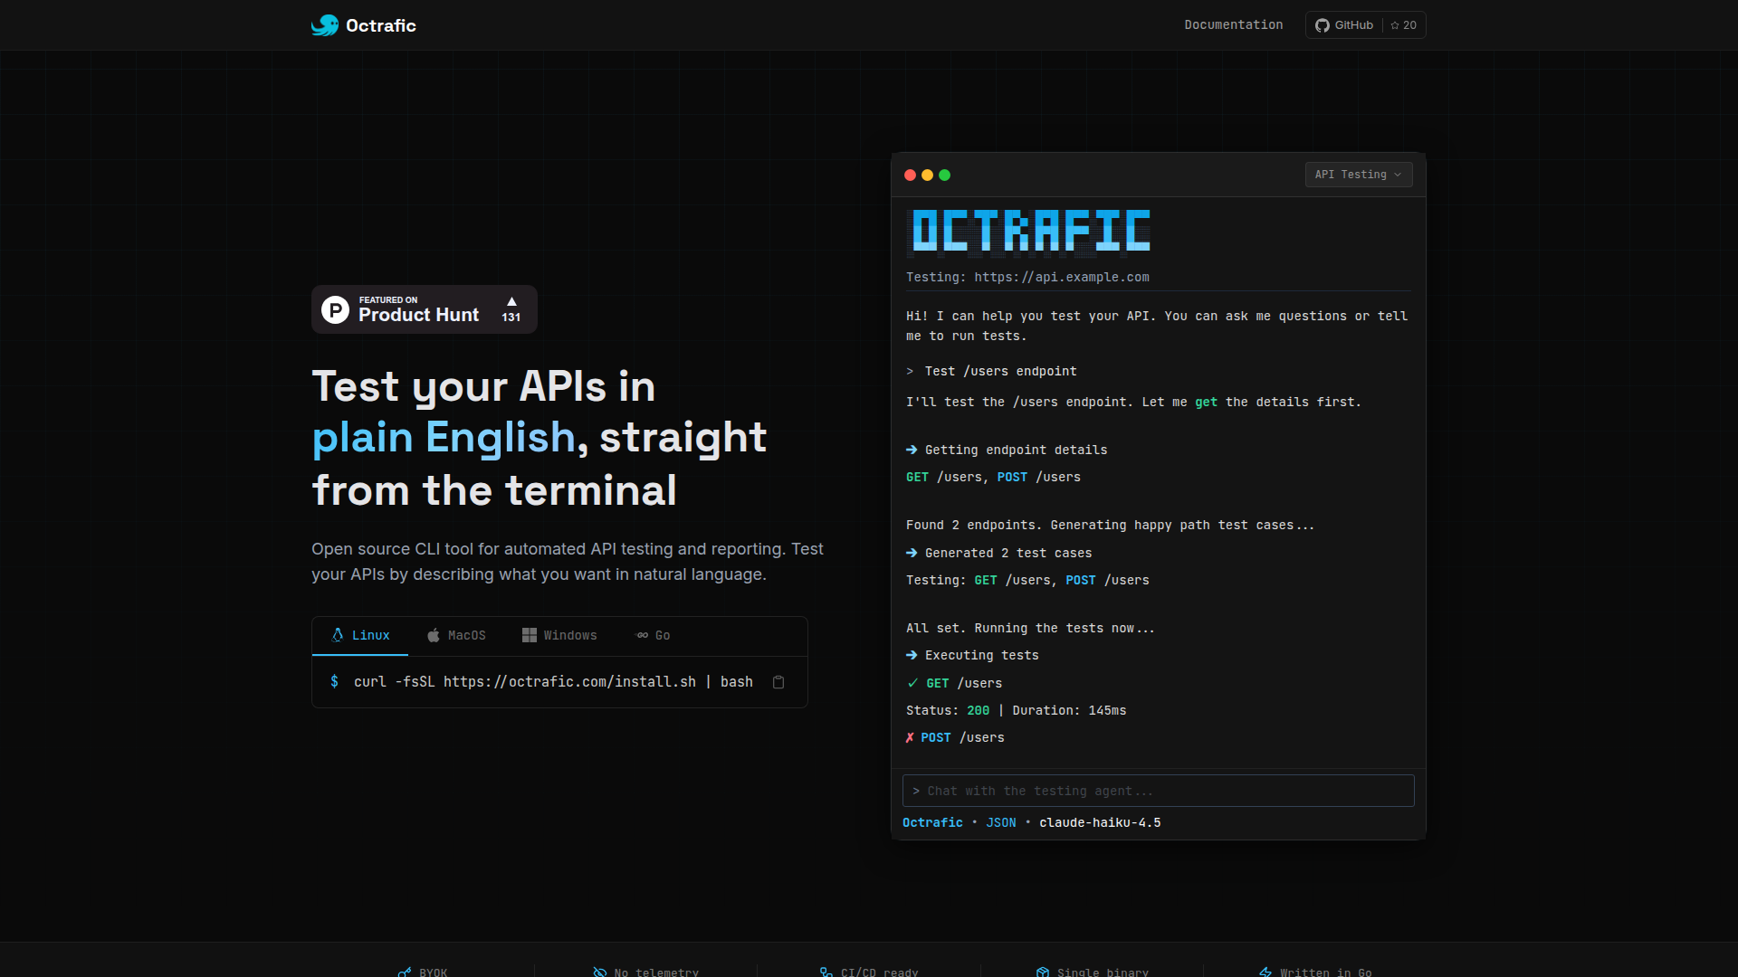Click the star count icon near GitHub

[1395, 25]
